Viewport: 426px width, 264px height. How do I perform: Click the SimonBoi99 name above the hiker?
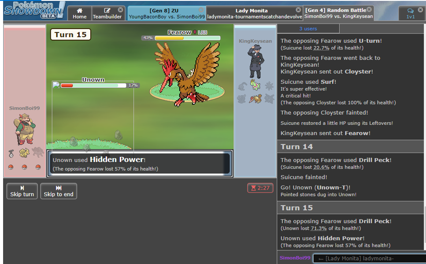click(x=25, y=108)
